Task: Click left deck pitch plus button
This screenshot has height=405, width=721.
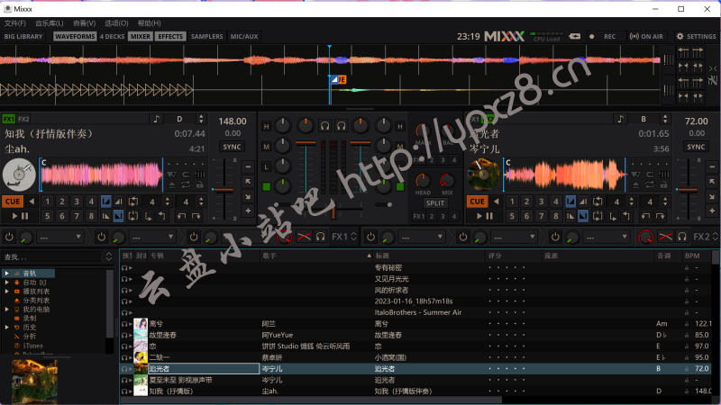Action: pos(248,211)
